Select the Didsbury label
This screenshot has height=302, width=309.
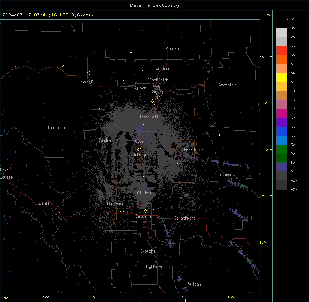(x=137, y=155)
